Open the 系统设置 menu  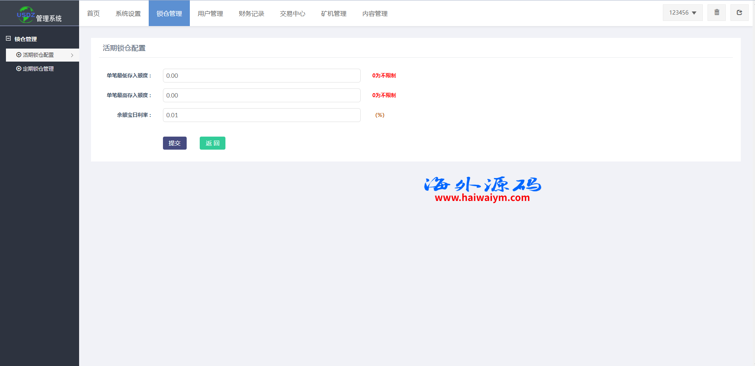pyautogui.click(x=128, y=13)
